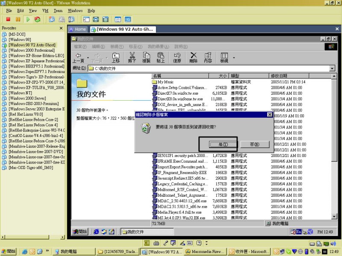The image size is (342, 256).
Task: Click the 上移 up folder button
Action: [x=116, y=58]
